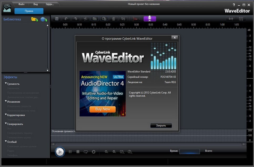Screen dimensions: 254x167
Task: Select the Генерировать тишину effect
Action: point(20,133)
